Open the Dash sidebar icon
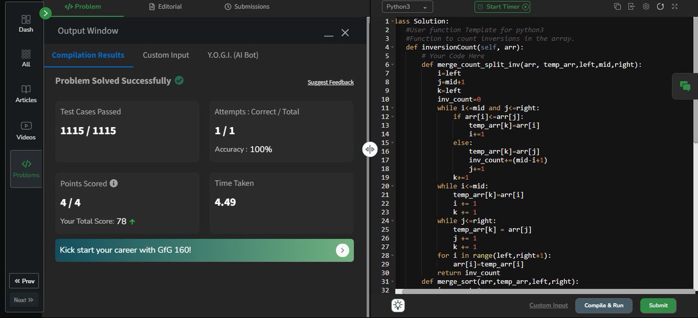This screenshot has height=318, width=698. [26, 23]
